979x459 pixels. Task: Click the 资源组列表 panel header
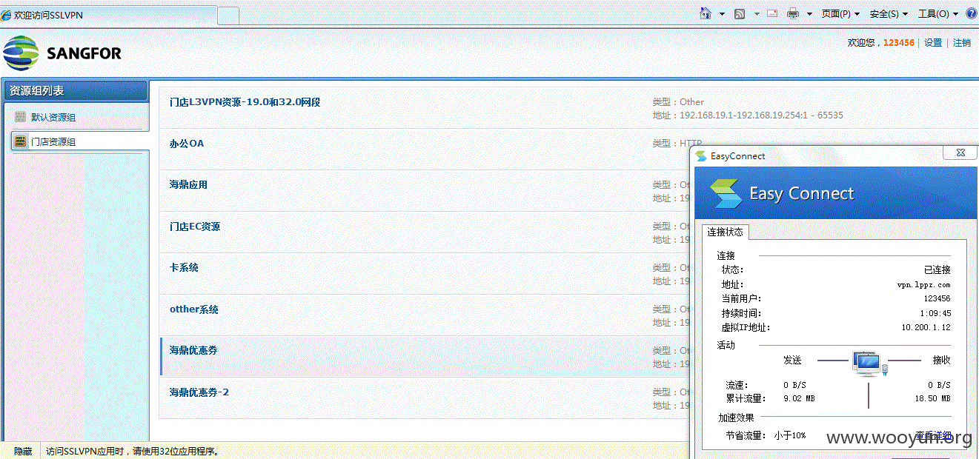click(x=76, y=90)
